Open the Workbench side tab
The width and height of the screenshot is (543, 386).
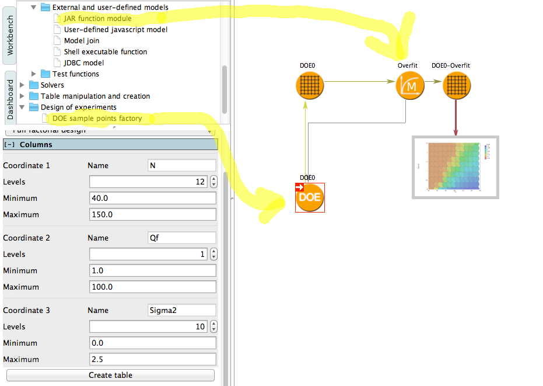(10, 36)
